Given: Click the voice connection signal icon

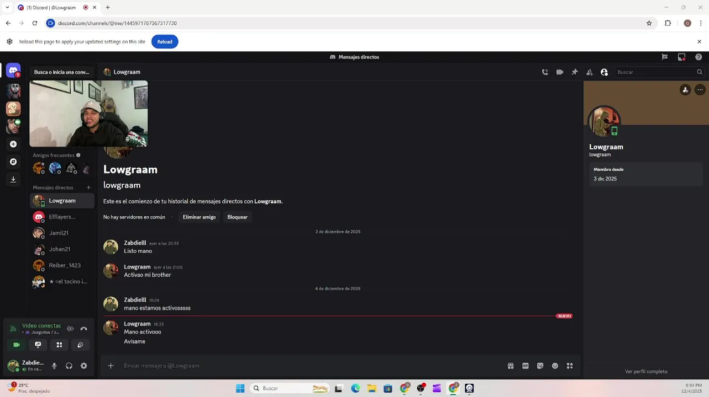Looking at the screenshot, I should tap(13, 329).
